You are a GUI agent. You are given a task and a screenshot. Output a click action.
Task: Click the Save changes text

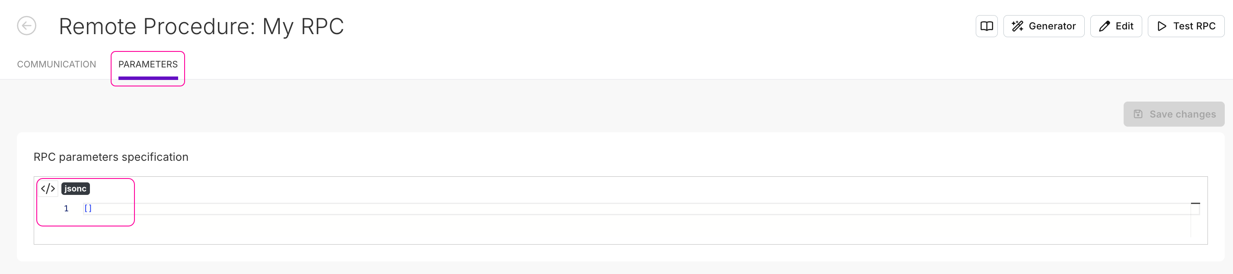[x=1182, y=114]
